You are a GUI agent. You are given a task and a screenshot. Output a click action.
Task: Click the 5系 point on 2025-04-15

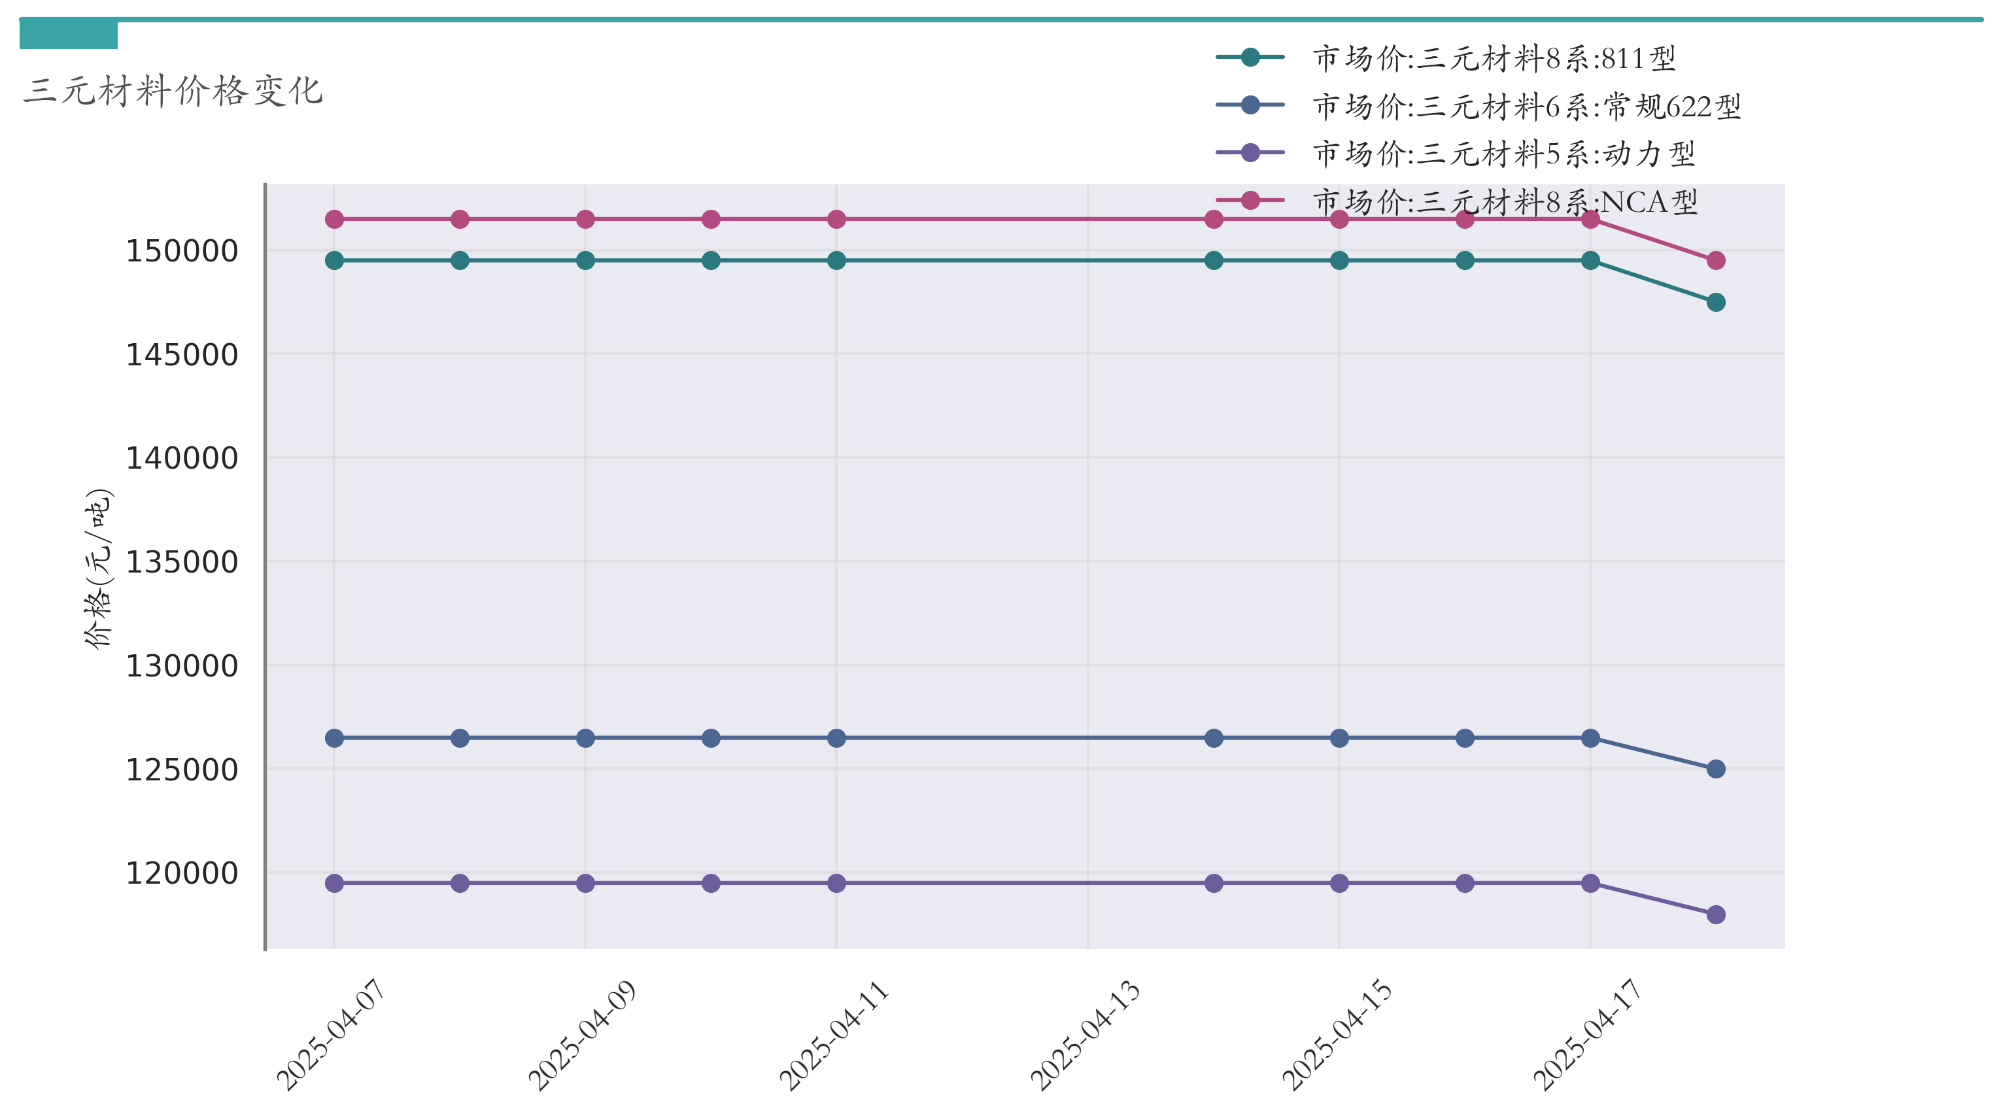tap(1339, 884)
